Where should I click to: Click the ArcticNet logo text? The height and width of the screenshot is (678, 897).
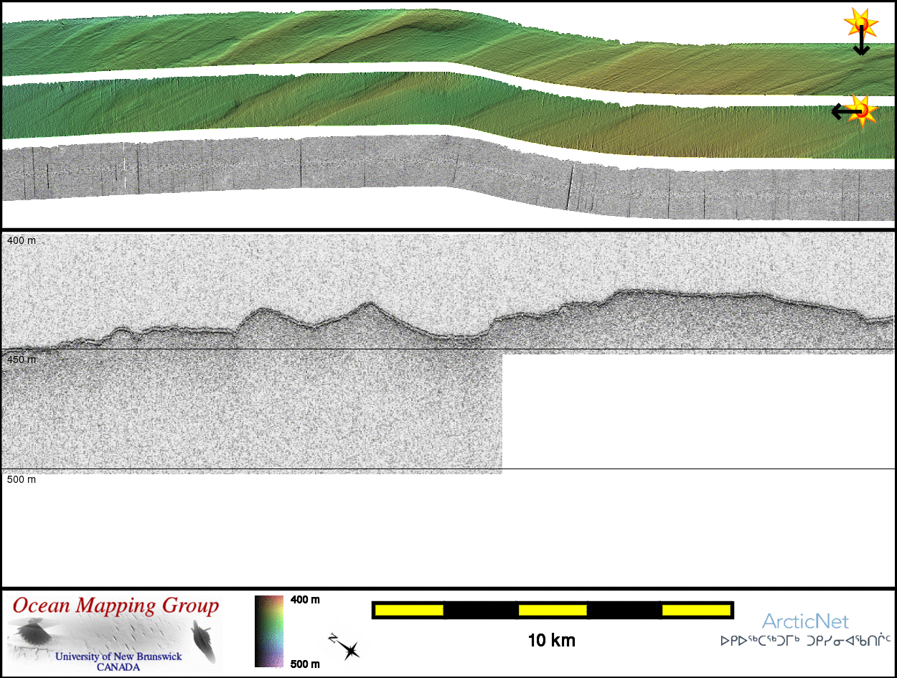(x=805, y=621)
